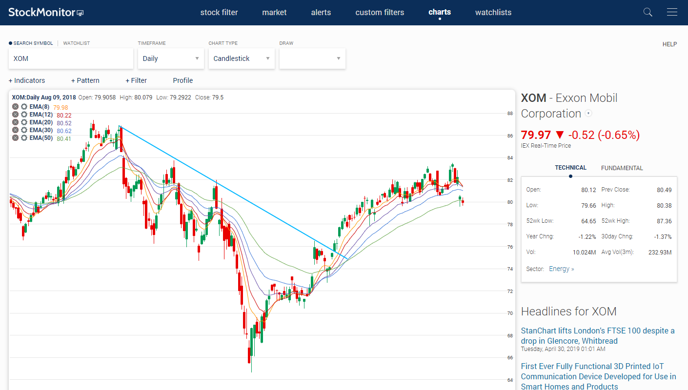Click the Year Chng value -1.22%

(x=587, y=236)
